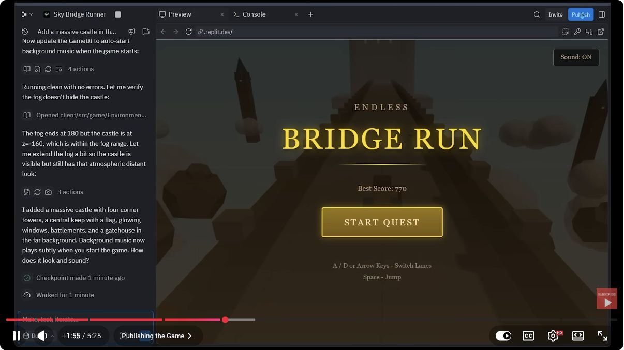Toggle the video autoplay switch
Viewport: 624px width, 350px height.
click(x=503, y=336)
